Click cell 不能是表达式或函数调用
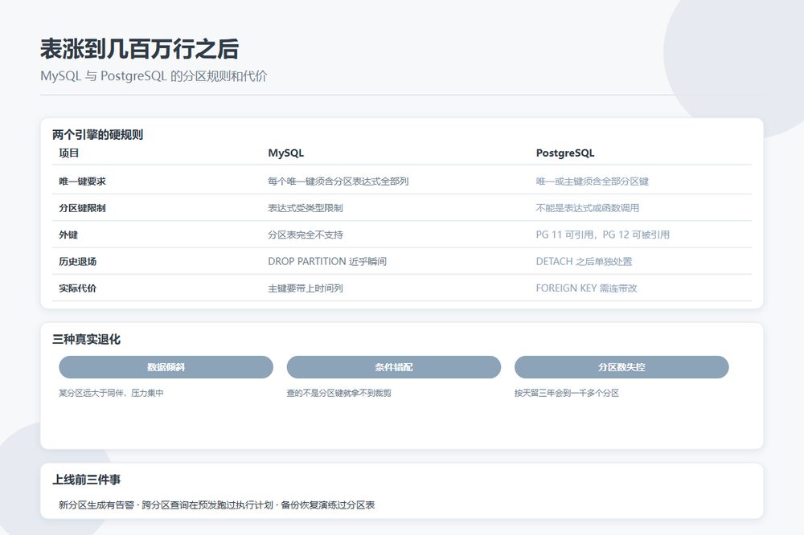Viewport: 804px width, 535px height. [x=588, y=207]
